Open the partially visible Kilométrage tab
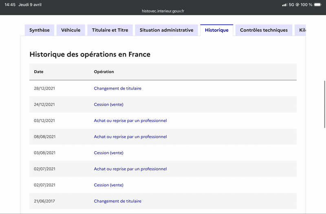The image size is (326, 214). click(x=300, y=30)
